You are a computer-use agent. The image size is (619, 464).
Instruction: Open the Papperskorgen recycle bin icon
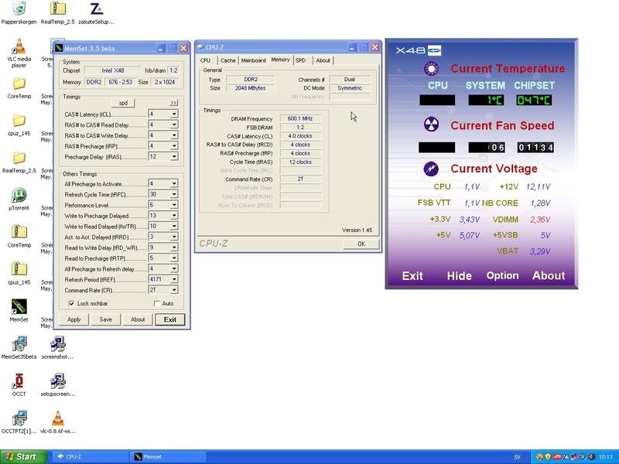click(x=19, y=9)
